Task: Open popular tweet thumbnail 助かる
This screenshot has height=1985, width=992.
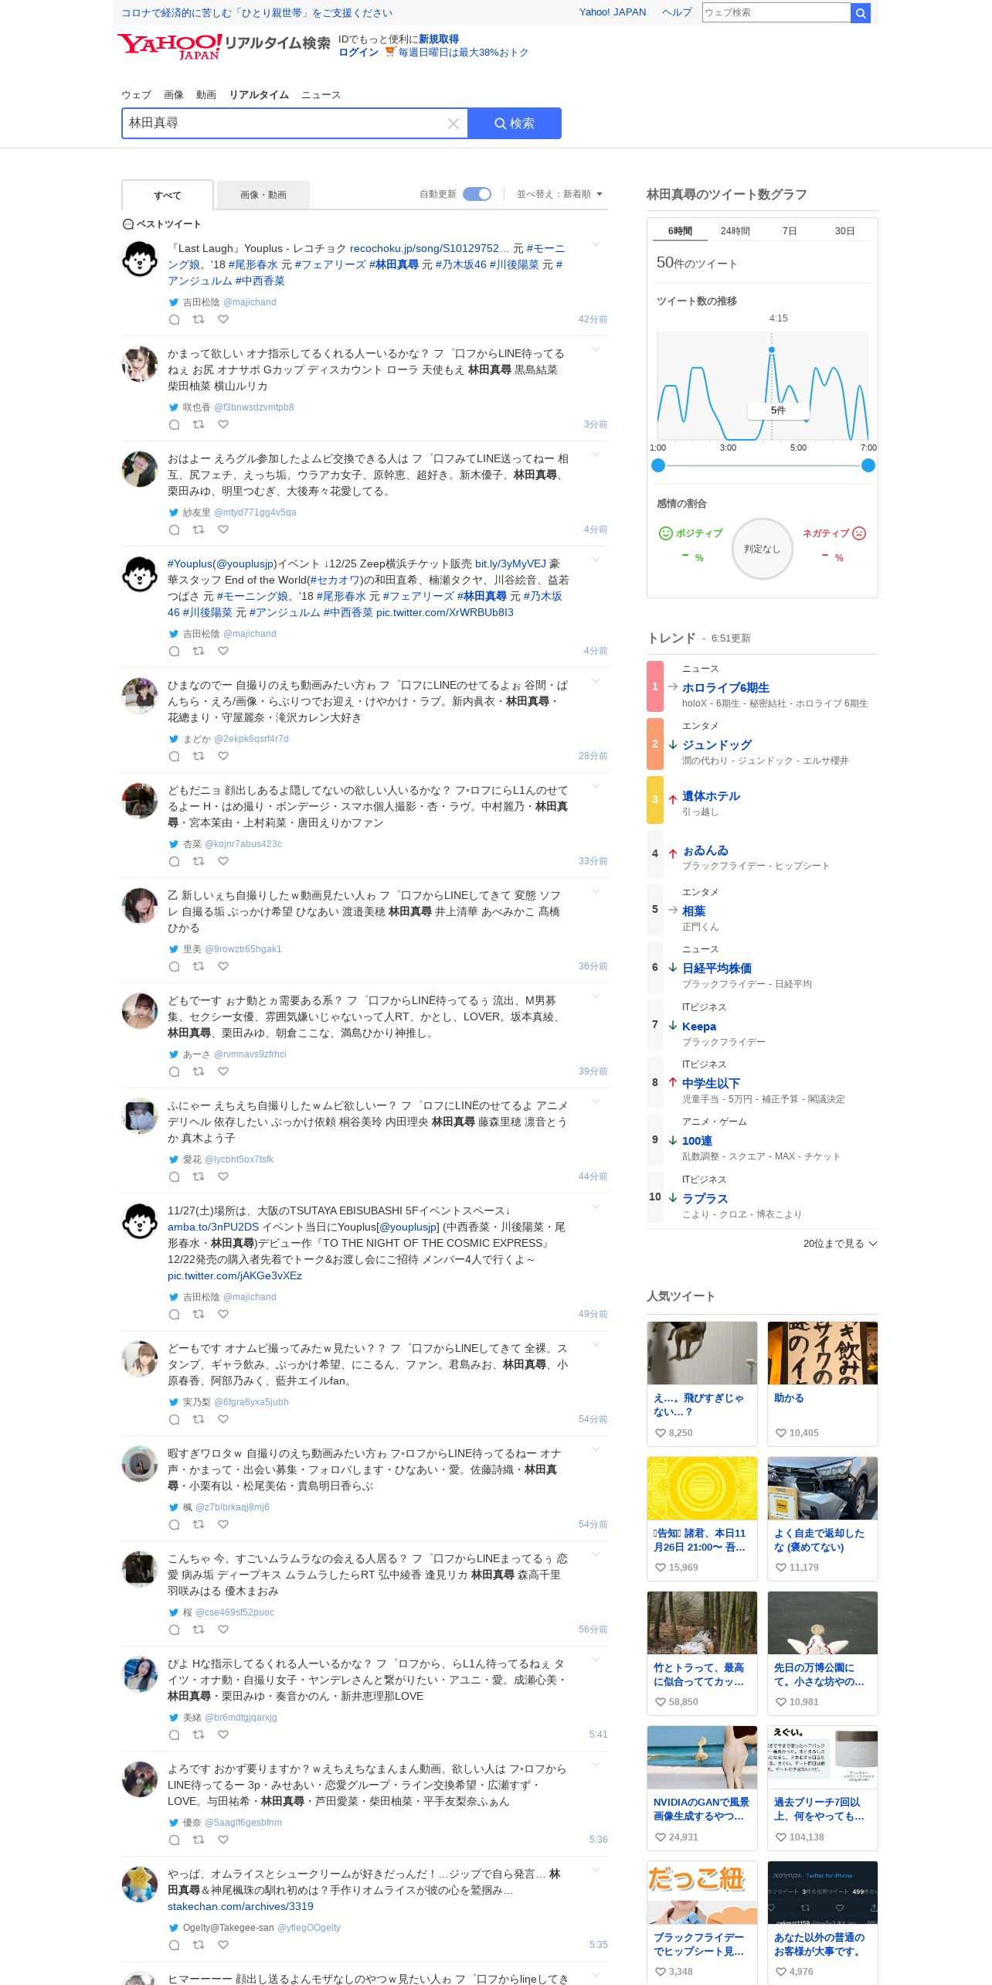Action: [x=823, y=1353]
